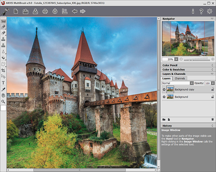Open the Preferences gear icon

pyautogui.click(x=209, y=11)
